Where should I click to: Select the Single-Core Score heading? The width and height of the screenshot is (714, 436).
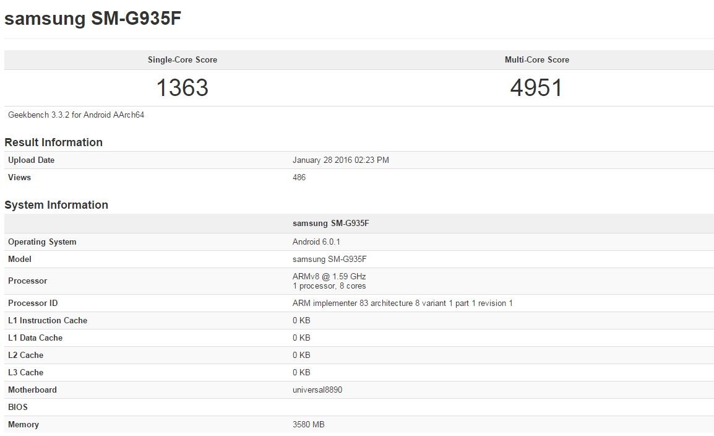coord(182,59)
